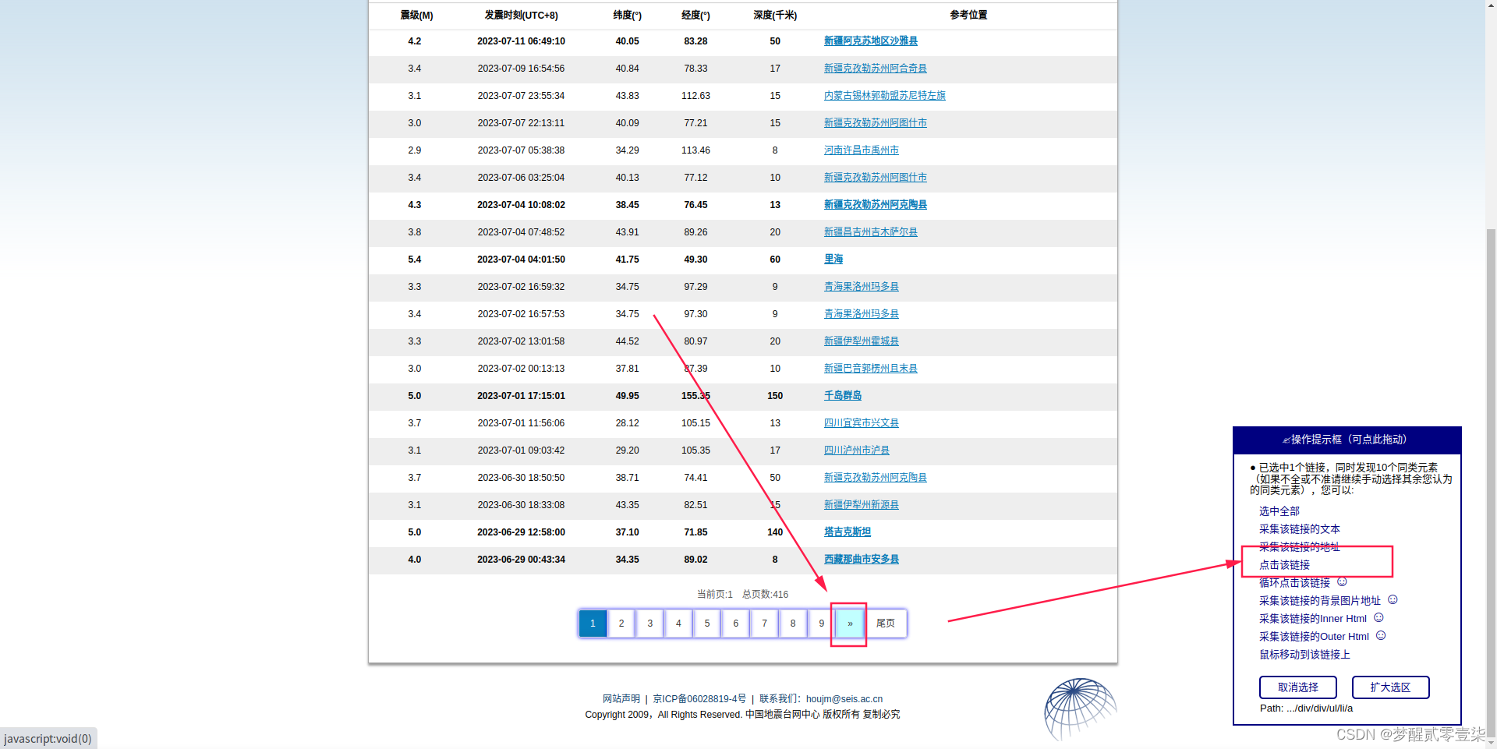The height and width of the screenshot is (749, 1497).
Task: Open the 四川泸州市泸县 link
Action: [x=856, y=450]
